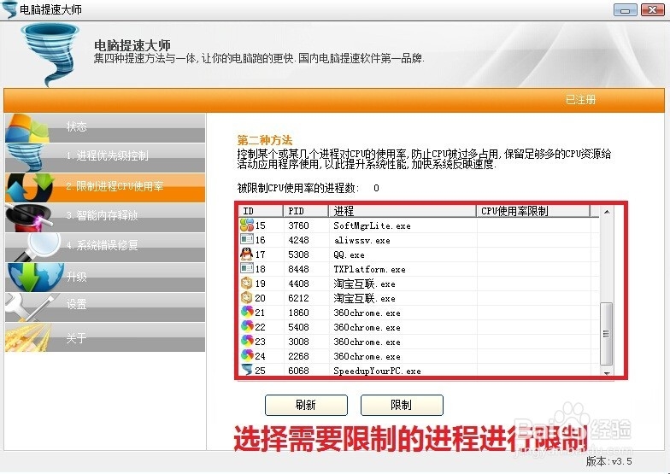Click the QQ penguin icon in row 17
The width and height of the screenshot is (670, 474).
coord(247,255)
